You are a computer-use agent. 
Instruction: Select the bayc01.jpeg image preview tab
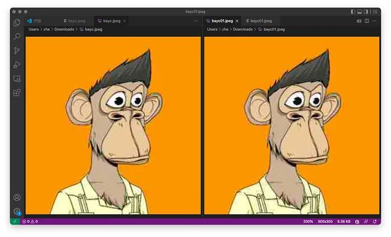tap(222, 21)
